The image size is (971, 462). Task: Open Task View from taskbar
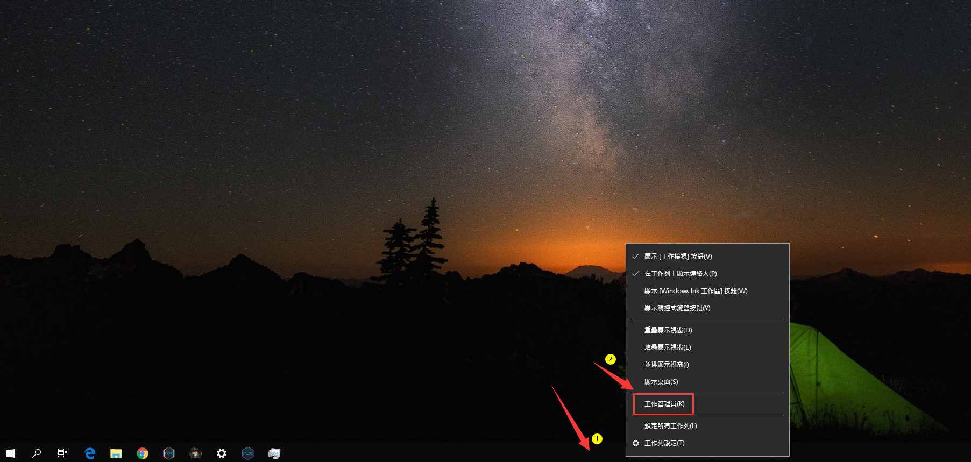coord(62,453)
